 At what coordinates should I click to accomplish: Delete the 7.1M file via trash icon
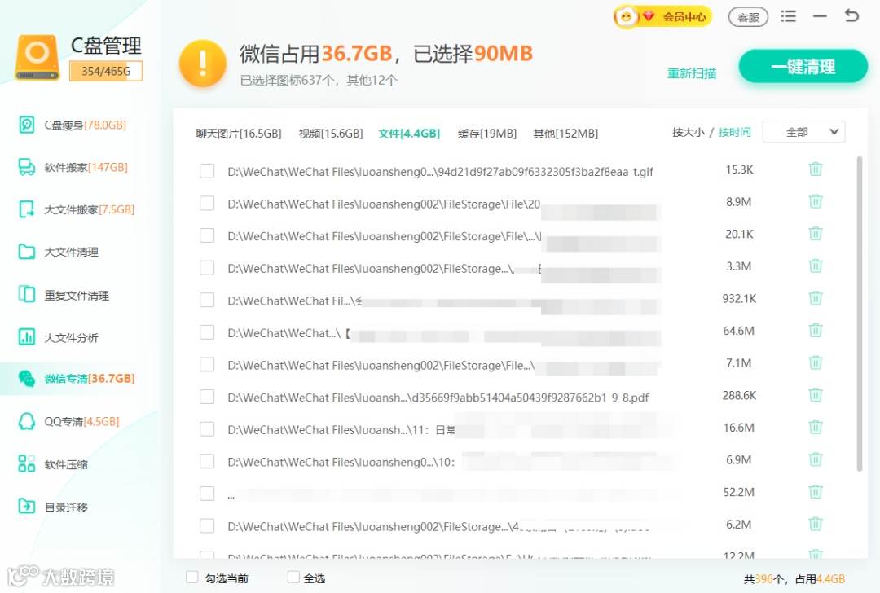pos(816,362)
